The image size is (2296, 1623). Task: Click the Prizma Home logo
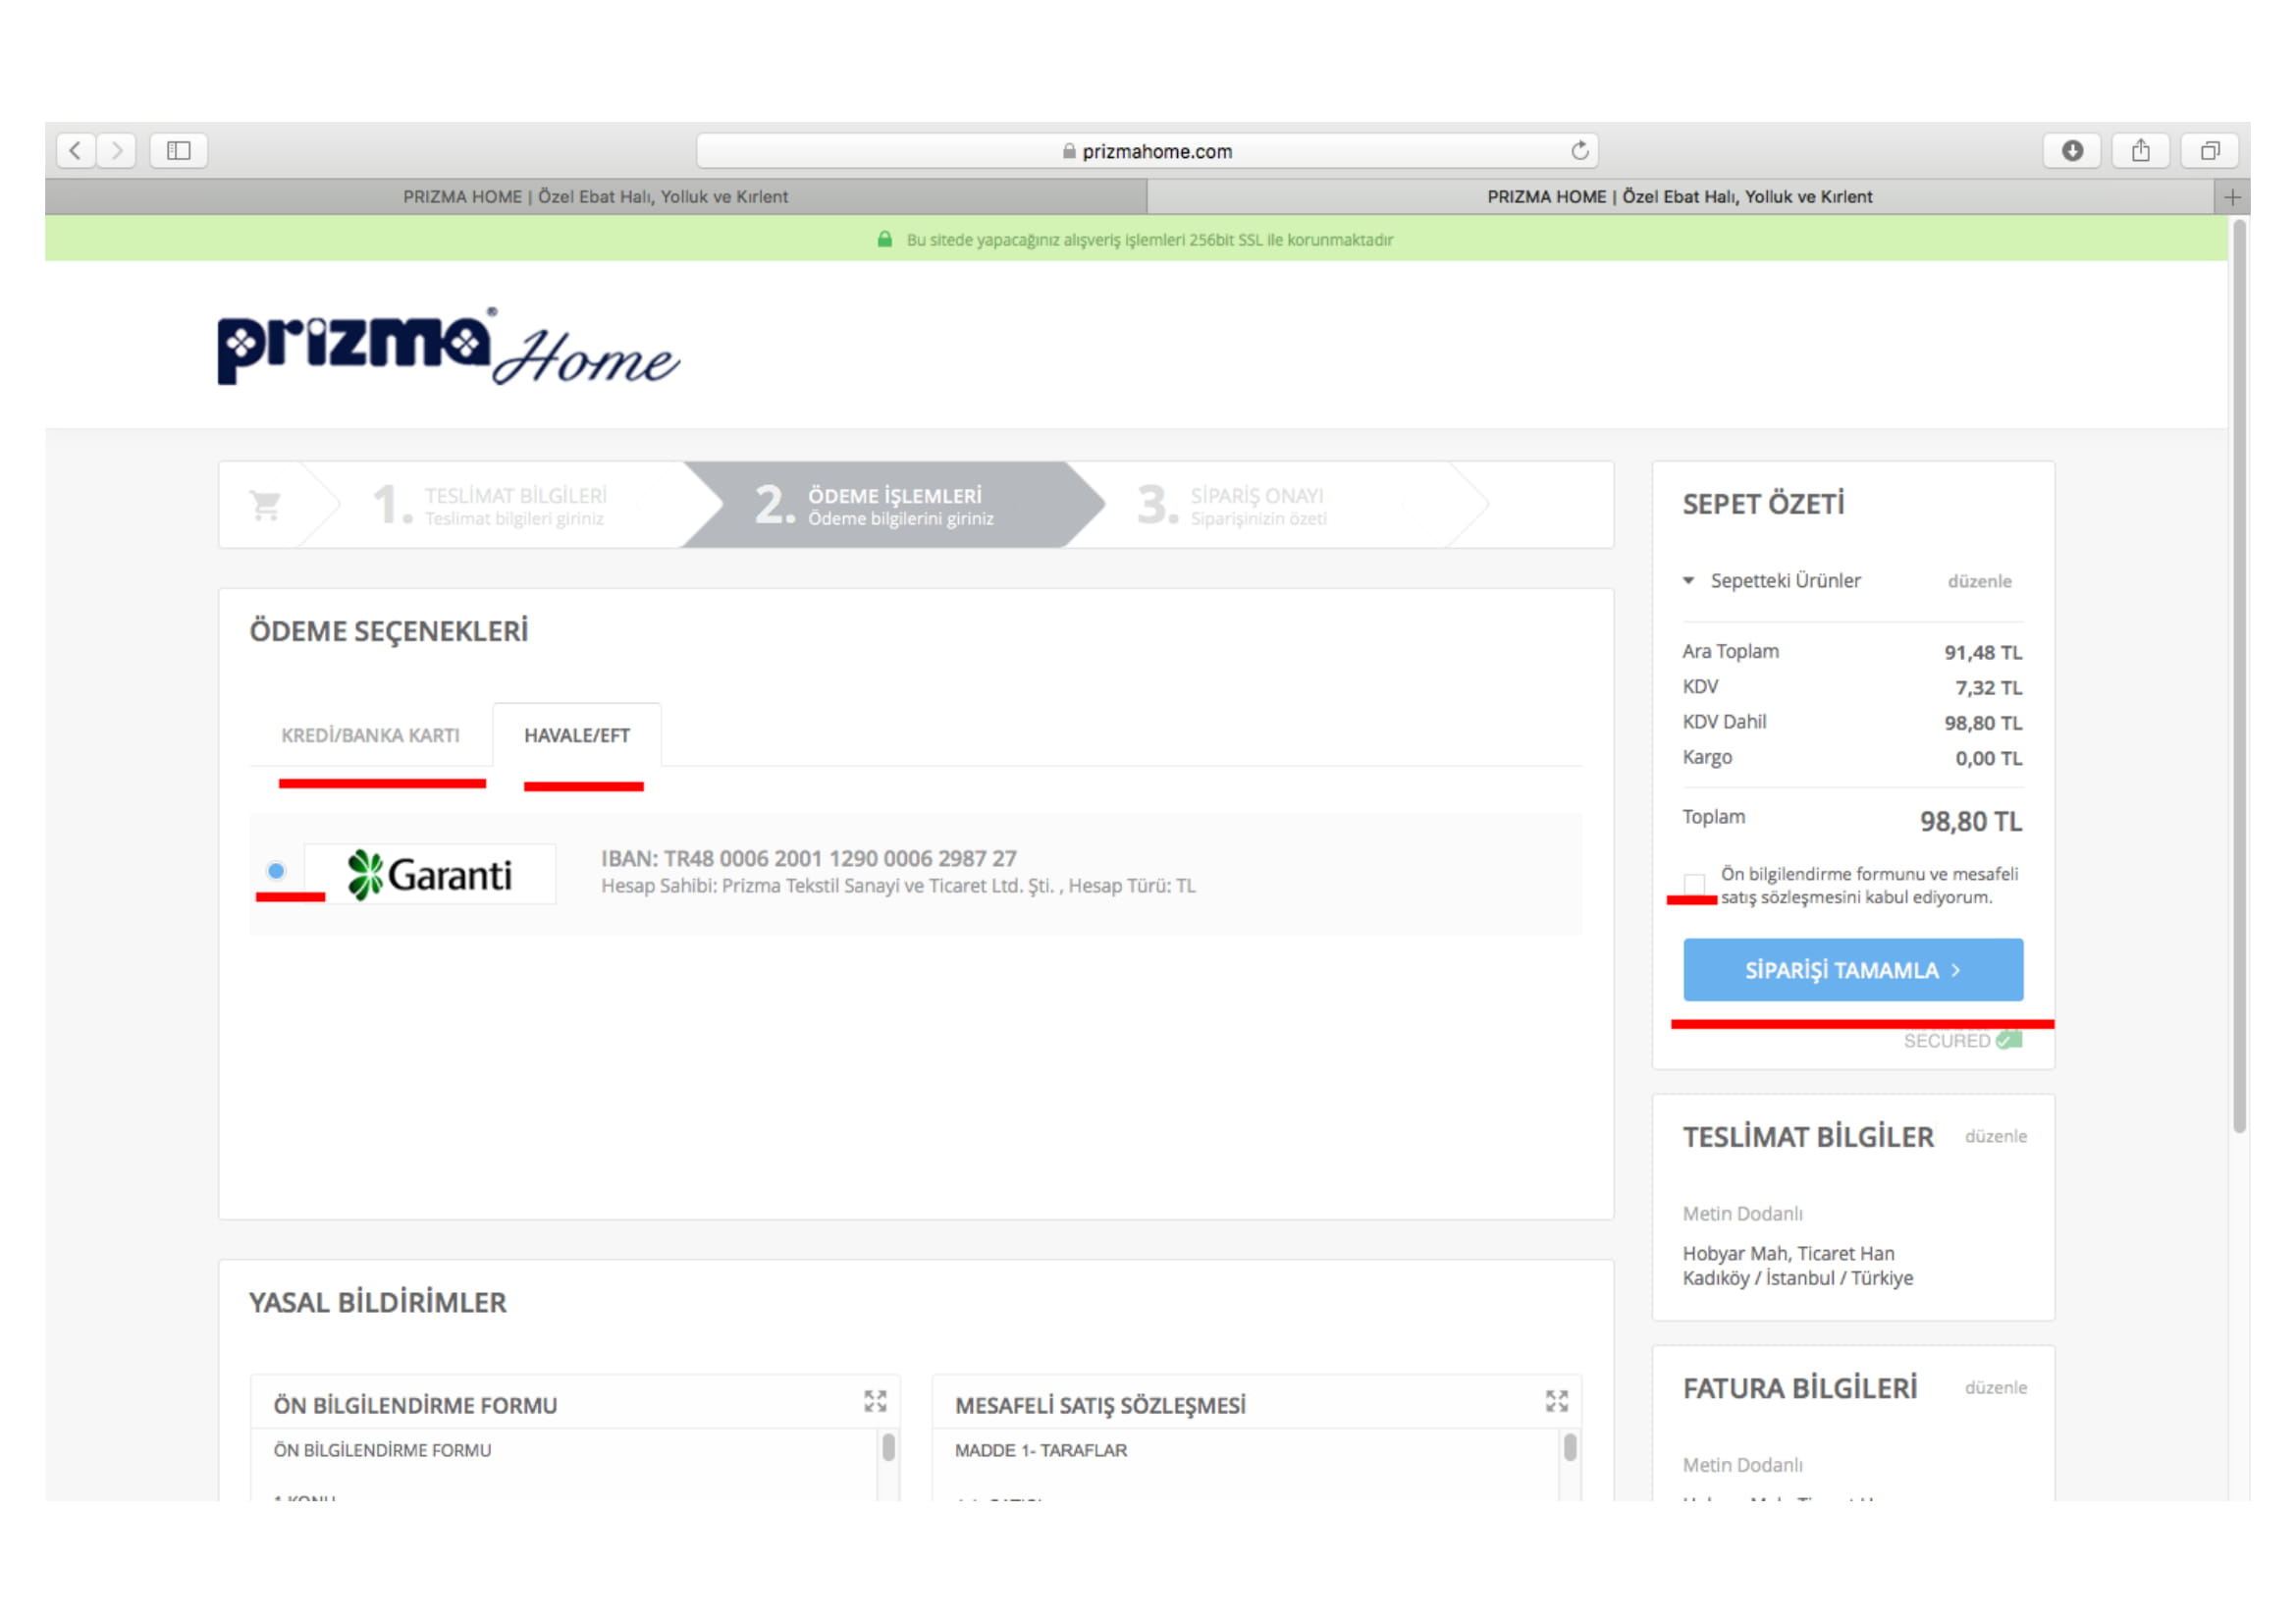pyautogui.click(x=449, y=346)
